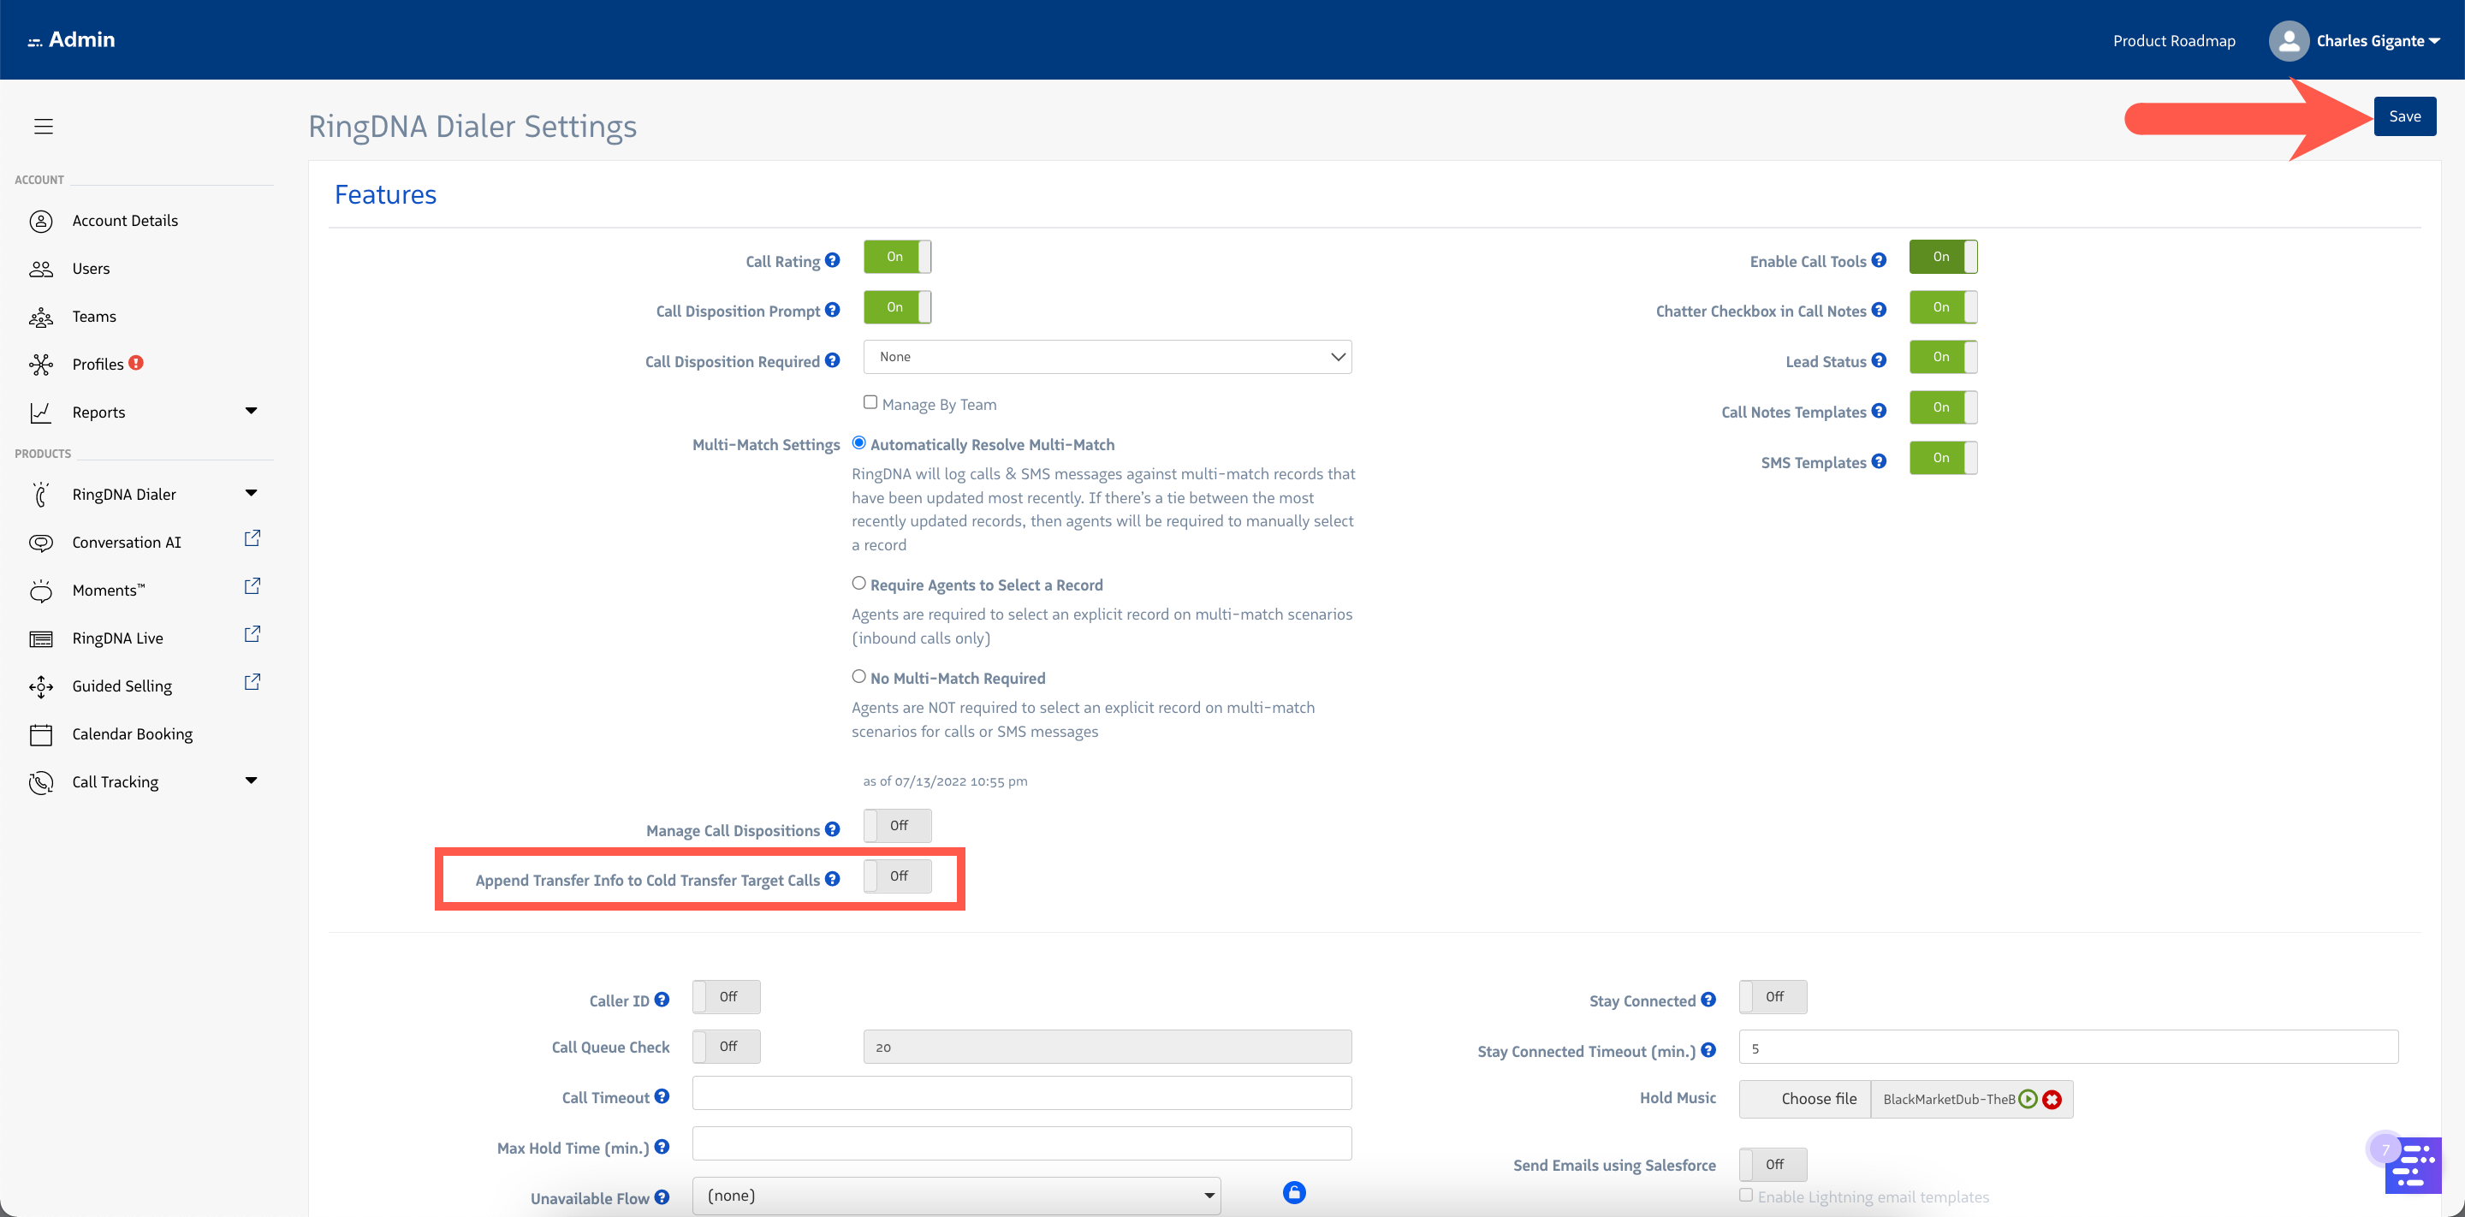Click the Call Timeout input field
This screenshot has width=2465, height=1217.
click(1022, 1094)
